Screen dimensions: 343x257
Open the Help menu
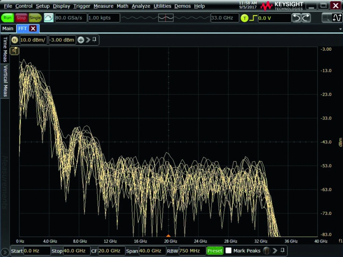199,6
